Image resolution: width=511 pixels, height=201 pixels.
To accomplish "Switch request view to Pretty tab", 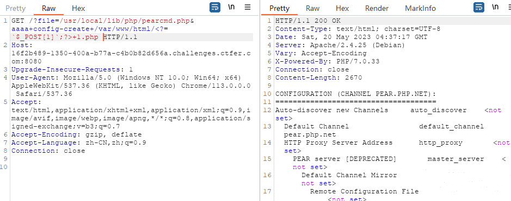I will [x=15, y=8].
